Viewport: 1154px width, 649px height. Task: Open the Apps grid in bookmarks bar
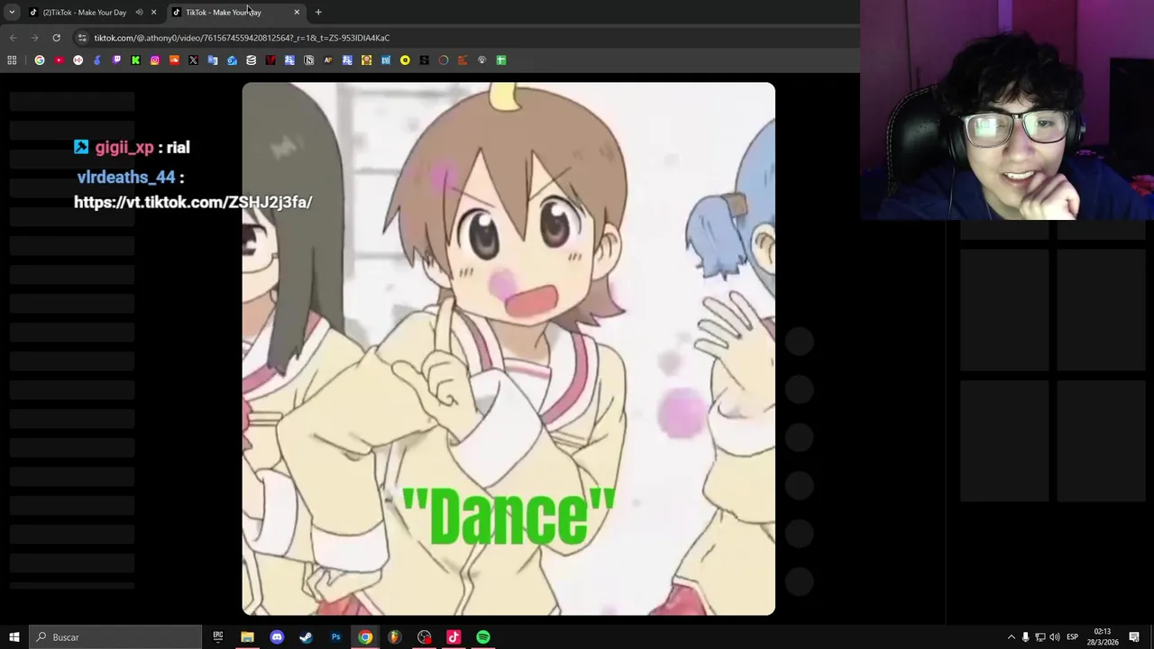click(x=12, y=60)
